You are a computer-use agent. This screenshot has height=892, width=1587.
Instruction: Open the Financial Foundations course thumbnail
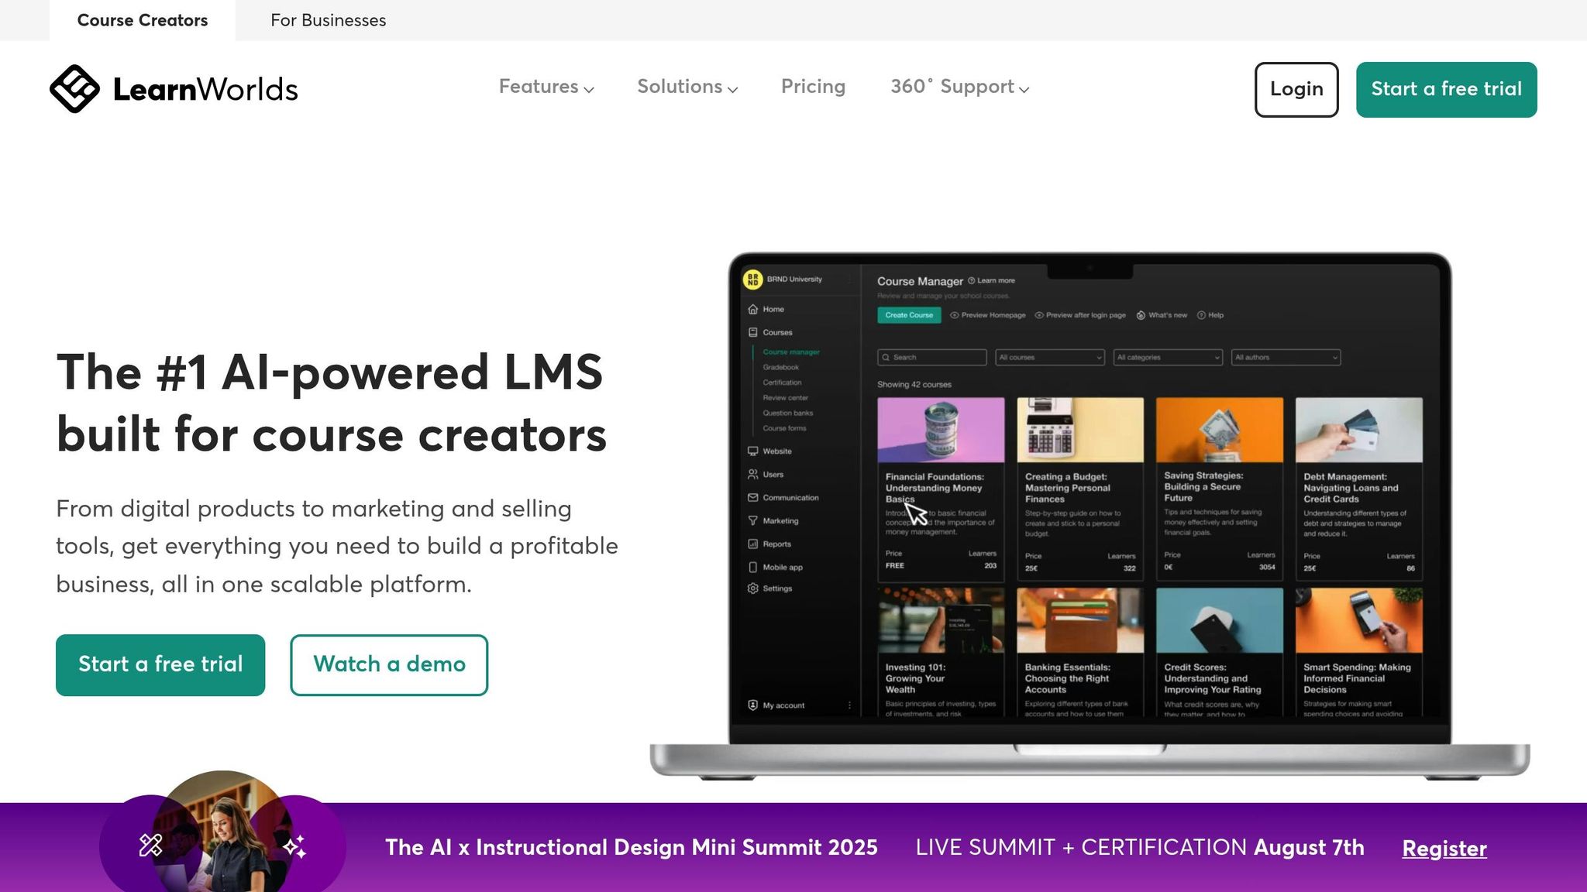941,430
